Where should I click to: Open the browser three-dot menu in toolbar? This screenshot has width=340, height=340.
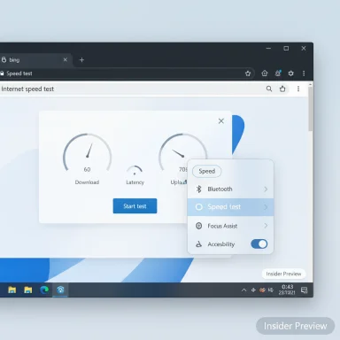304,73
